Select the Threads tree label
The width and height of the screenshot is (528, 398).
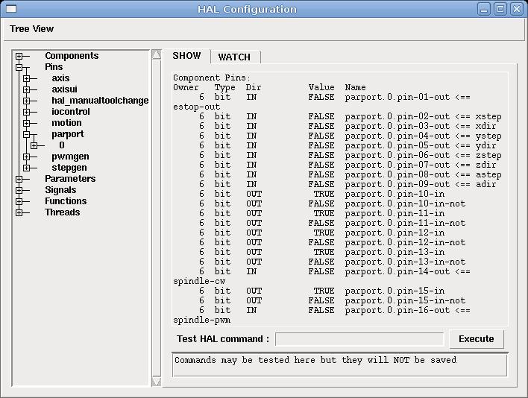(x=63, y=212)
